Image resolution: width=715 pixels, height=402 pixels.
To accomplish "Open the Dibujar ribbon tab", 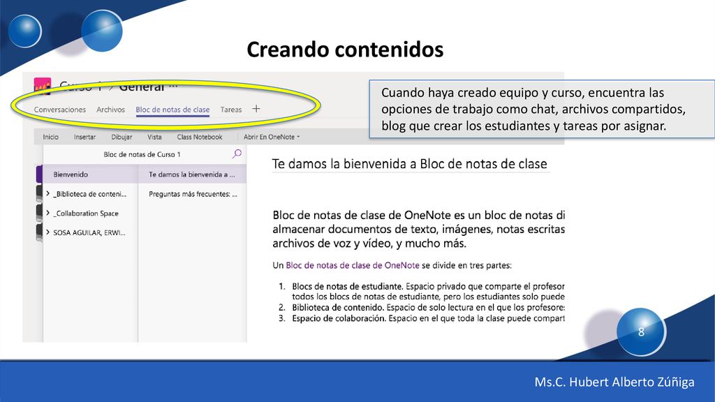I will click(121, 137).
